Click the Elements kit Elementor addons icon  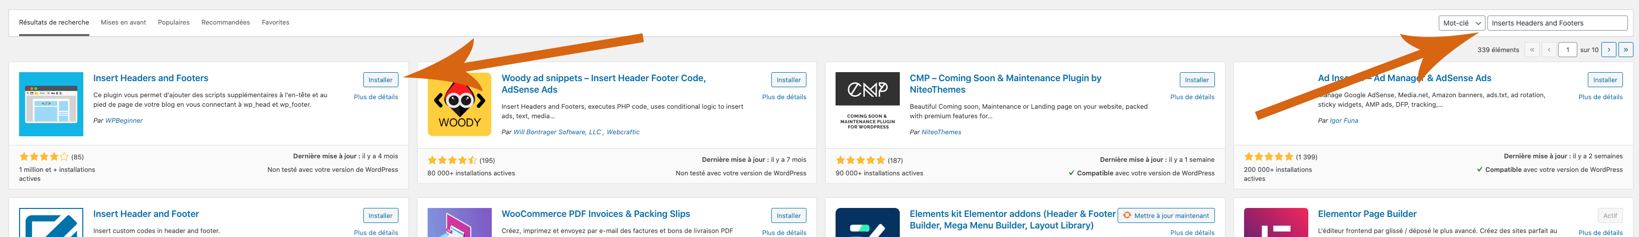tap(867, 222)
